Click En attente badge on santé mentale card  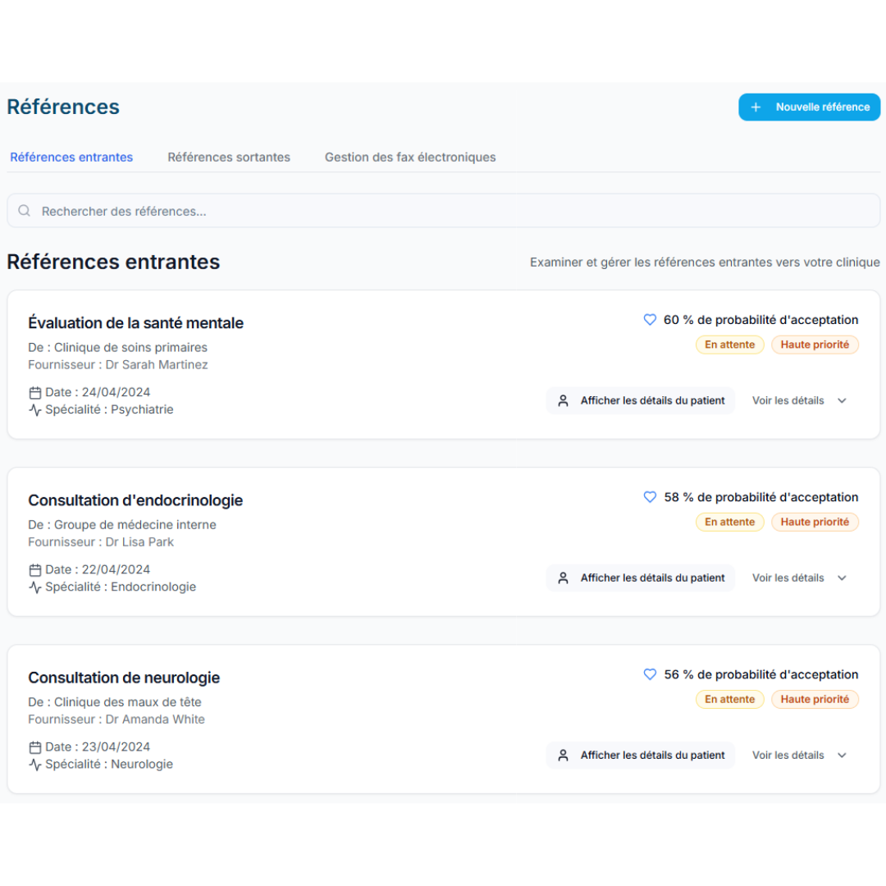coord(729,345)
